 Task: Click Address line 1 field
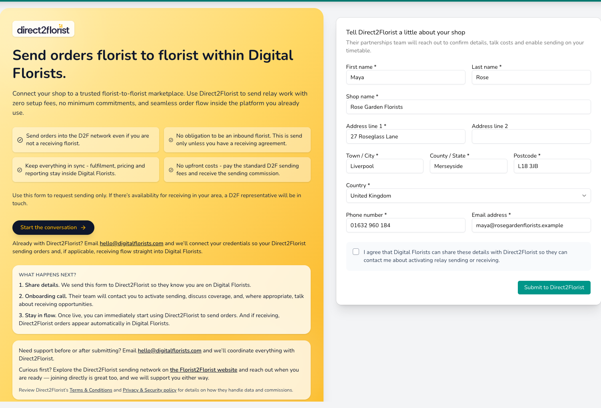405,136
